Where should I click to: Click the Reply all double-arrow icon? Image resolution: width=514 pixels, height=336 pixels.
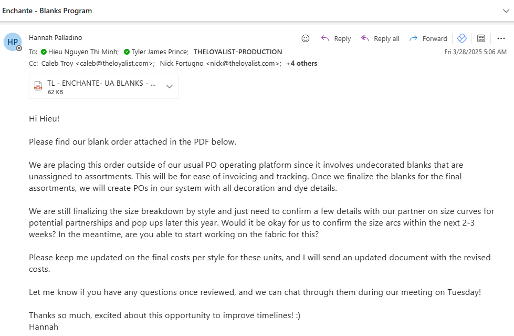point(365,38)
